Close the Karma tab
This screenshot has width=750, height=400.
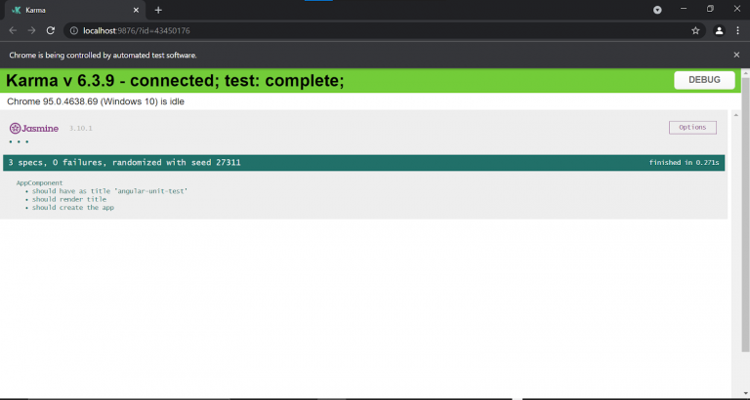(138, 10)
